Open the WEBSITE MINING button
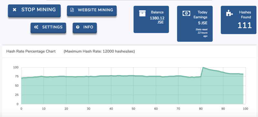 point(92,11)
